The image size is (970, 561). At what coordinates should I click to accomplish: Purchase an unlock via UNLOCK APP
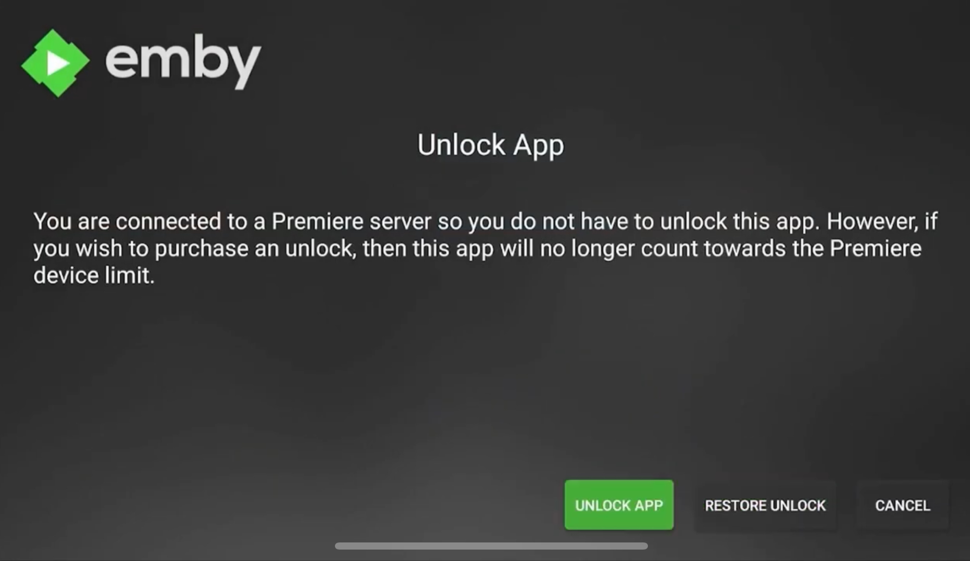[619, 505]
